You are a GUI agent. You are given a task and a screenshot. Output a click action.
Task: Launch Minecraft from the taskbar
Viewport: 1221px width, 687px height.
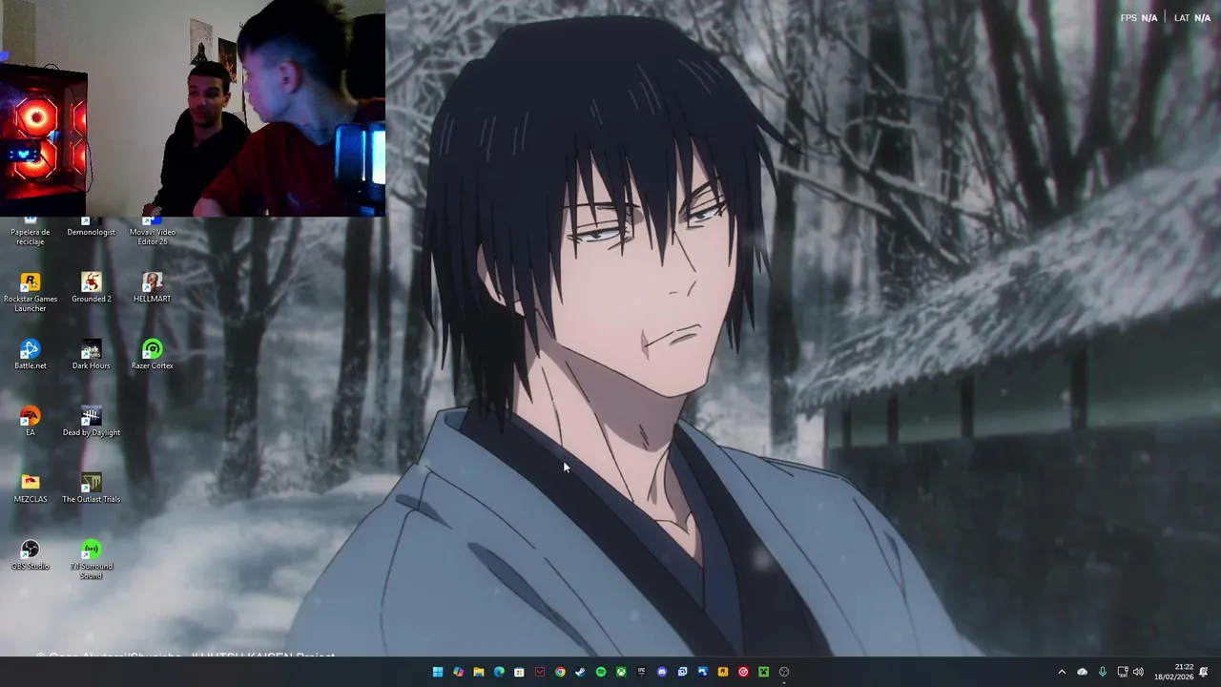point(763,672)
